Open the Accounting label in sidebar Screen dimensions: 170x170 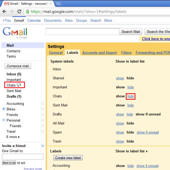pyautogui.click(x=15, y=103)
